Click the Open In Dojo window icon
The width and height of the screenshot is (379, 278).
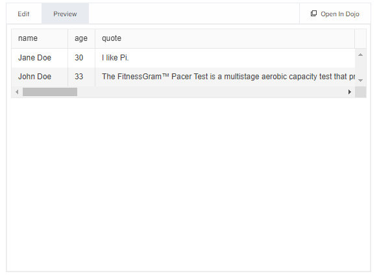pos(313,14)
